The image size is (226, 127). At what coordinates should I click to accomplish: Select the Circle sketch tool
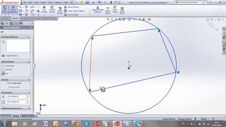click(x=26, y=7)
